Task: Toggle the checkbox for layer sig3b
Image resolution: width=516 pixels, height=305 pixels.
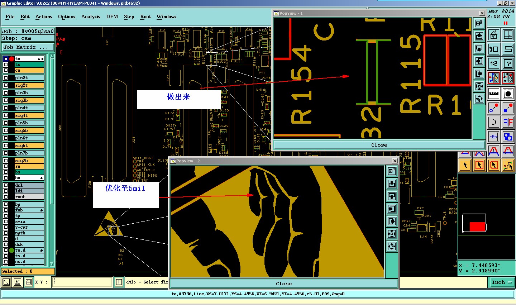Action: tap(6, 100)
